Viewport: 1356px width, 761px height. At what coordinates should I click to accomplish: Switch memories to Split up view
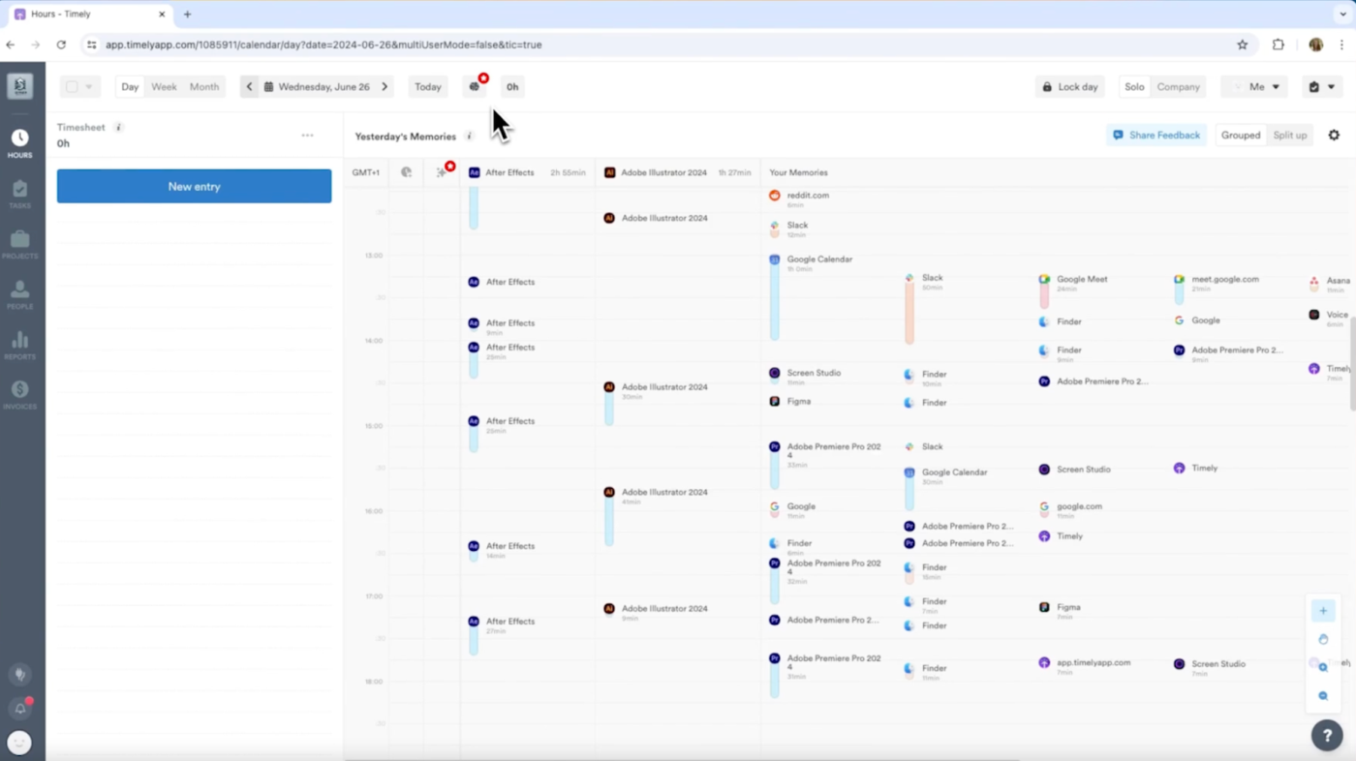point(1289,136)
